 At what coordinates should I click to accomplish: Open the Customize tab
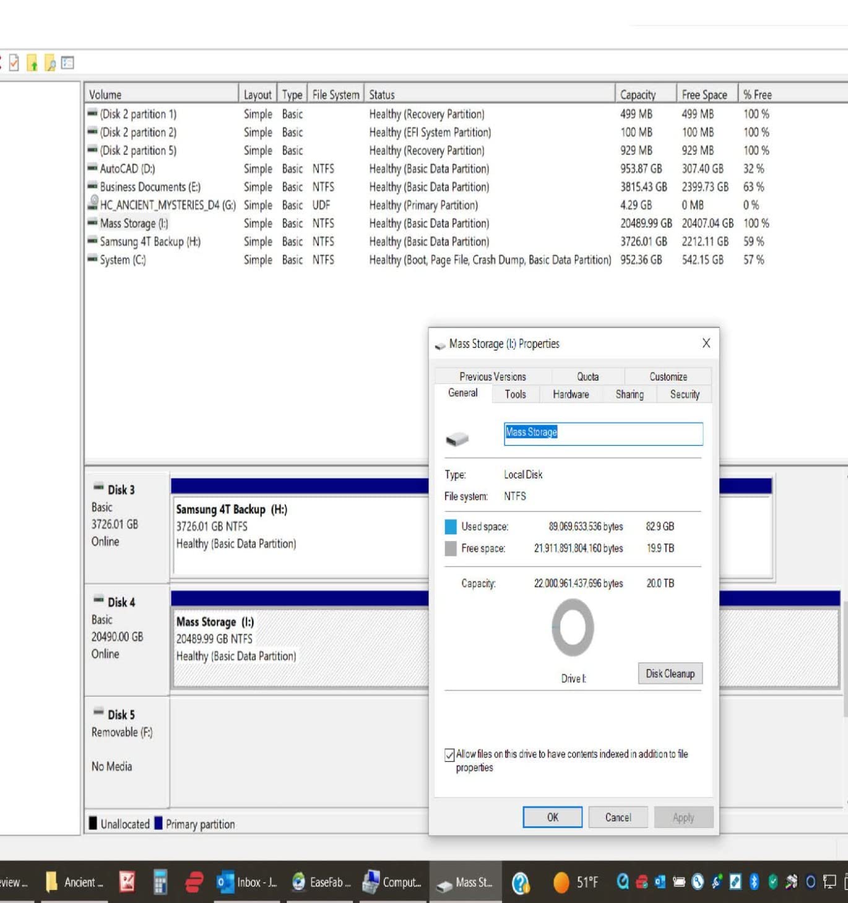(668, 376)
